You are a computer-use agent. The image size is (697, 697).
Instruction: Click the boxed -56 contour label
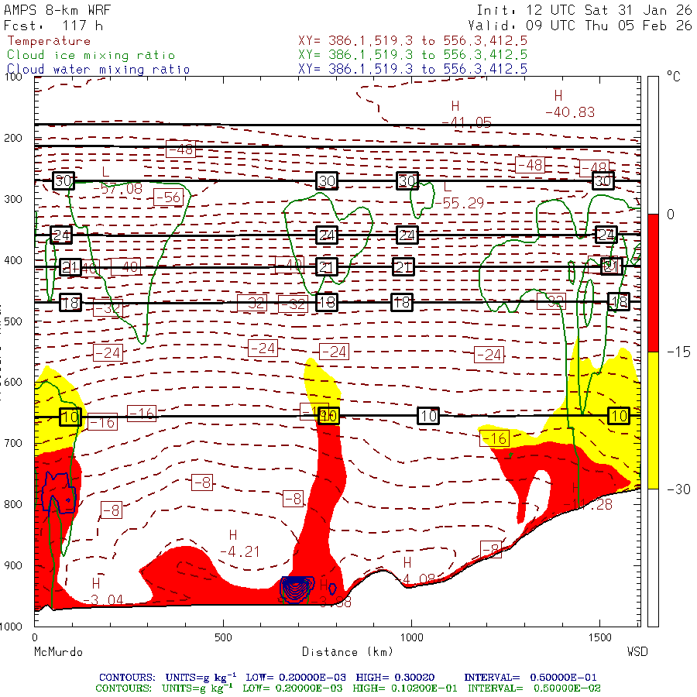point(168,197)
